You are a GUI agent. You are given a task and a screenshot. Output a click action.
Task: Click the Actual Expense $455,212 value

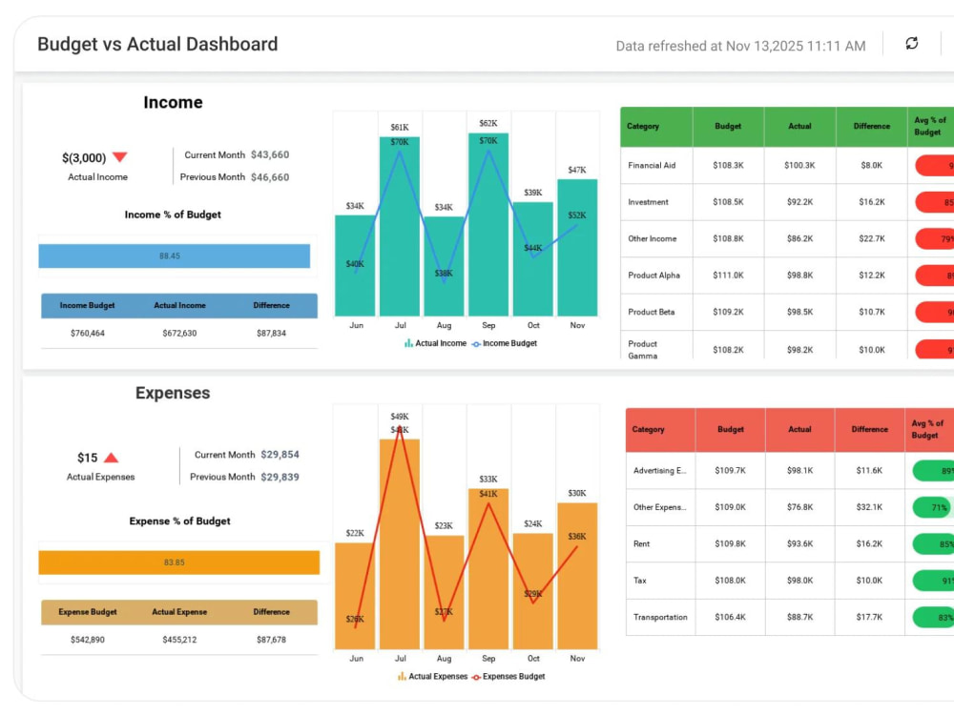179,640
